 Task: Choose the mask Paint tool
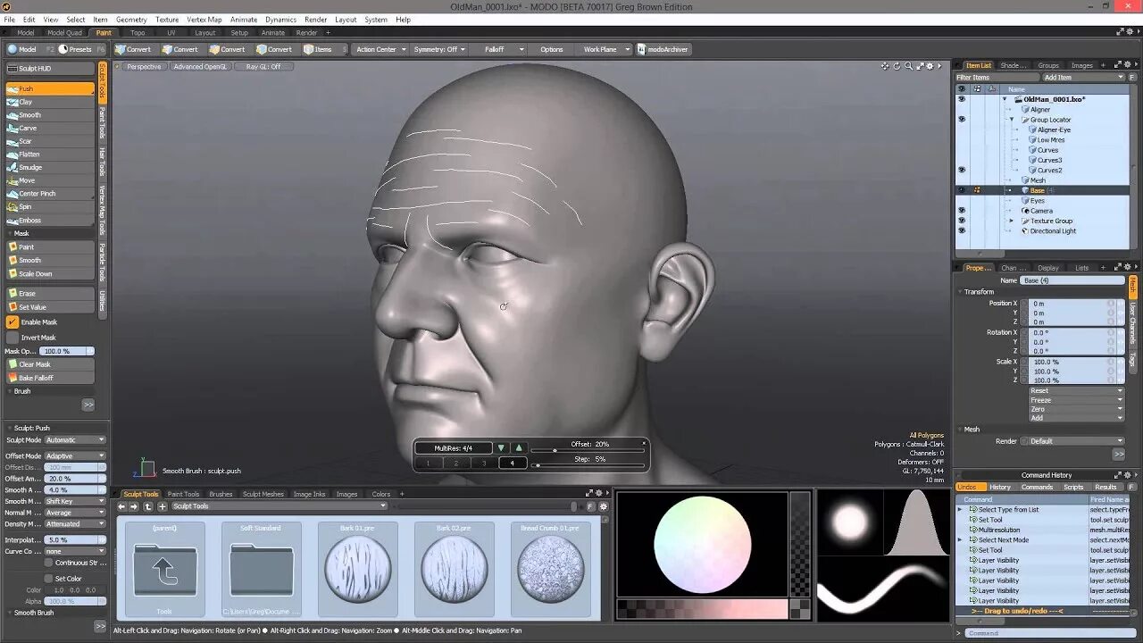pos(50,246)
